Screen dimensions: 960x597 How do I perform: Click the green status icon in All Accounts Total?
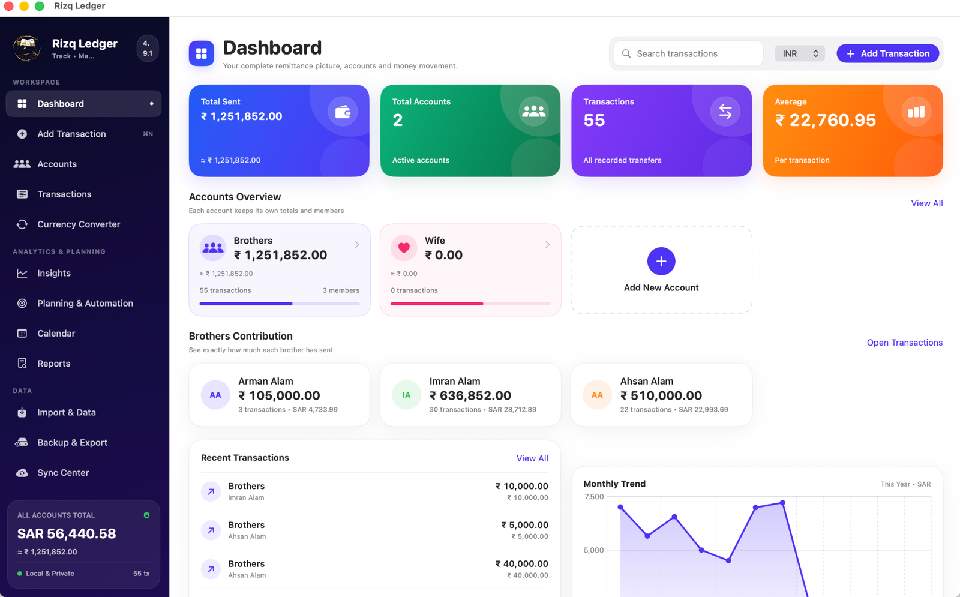146,515
